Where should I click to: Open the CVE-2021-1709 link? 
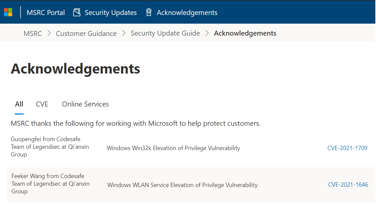(347, 148)
